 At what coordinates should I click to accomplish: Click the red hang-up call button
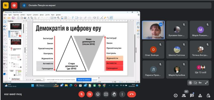click(x=132, y=94)
